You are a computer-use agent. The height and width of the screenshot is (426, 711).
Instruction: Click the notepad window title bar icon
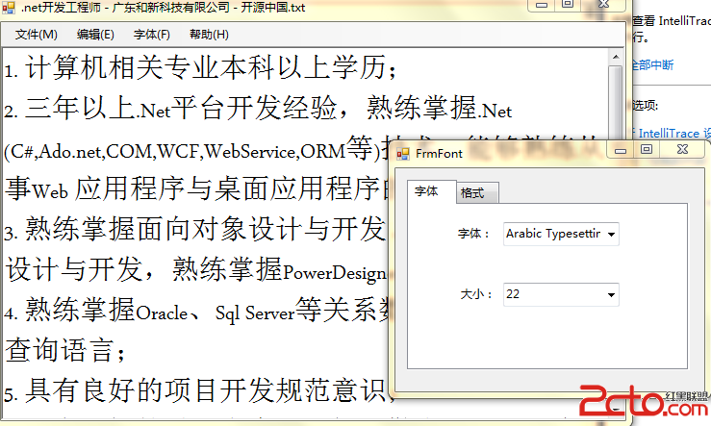(8, 7)
